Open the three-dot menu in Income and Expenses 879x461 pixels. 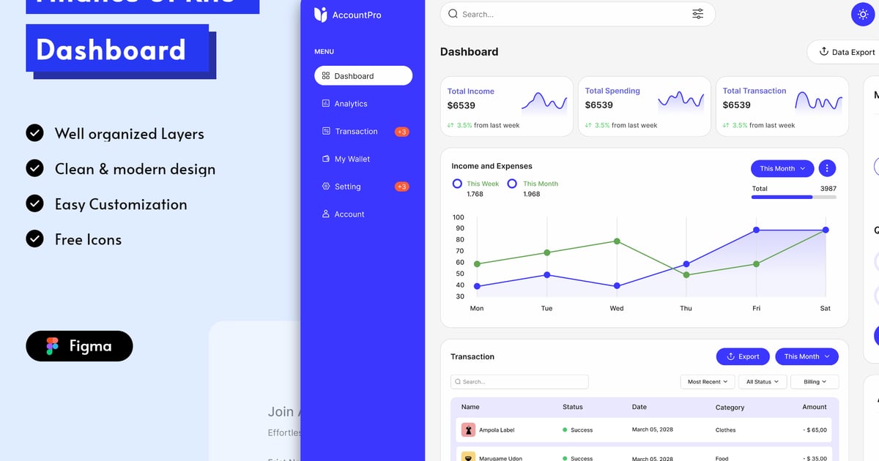point(827,168)
